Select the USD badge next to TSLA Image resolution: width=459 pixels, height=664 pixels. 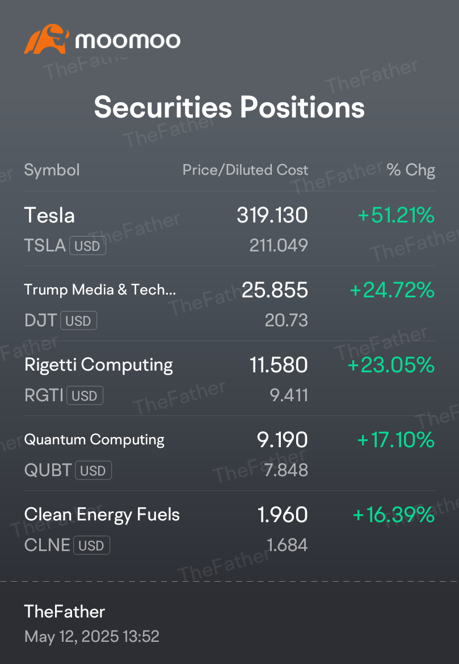pos(87,246)
